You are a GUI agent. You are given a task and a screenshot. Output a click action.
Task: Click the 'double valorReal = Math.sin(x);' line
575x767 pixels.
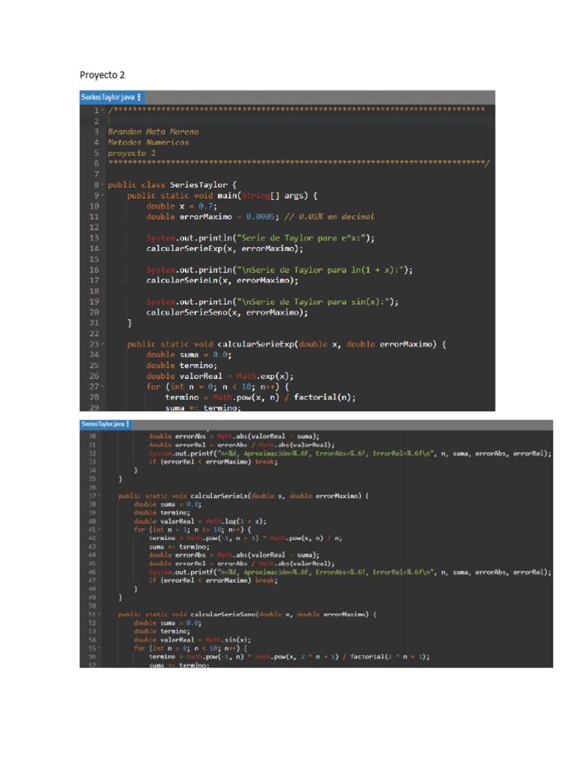tap(192, 640)
